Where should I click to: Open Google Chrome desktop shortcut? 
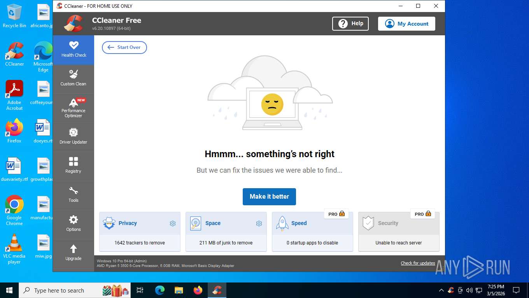(14, 210)
